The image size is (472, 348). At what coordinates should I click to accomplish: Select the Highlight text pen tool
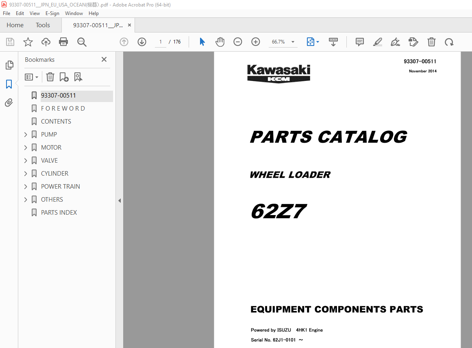pyautogui.click(x=378, y=42)
